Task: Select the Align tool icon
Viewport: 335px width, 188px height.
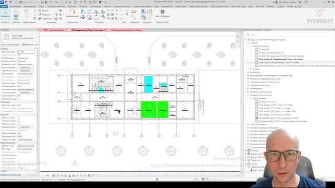Action: pos(83,11)
